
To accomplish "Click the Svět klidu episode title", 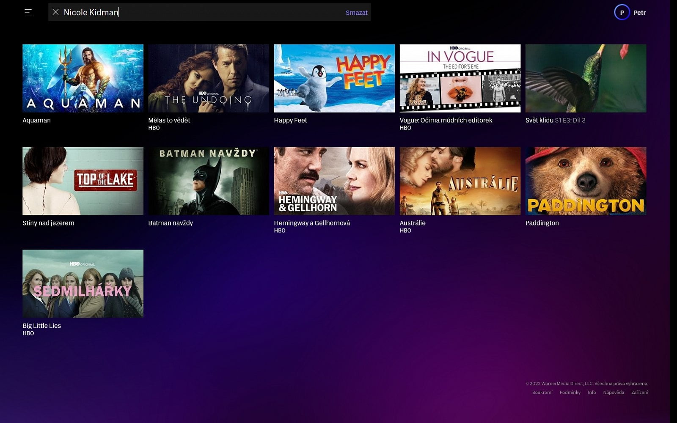I will point(556,120).
